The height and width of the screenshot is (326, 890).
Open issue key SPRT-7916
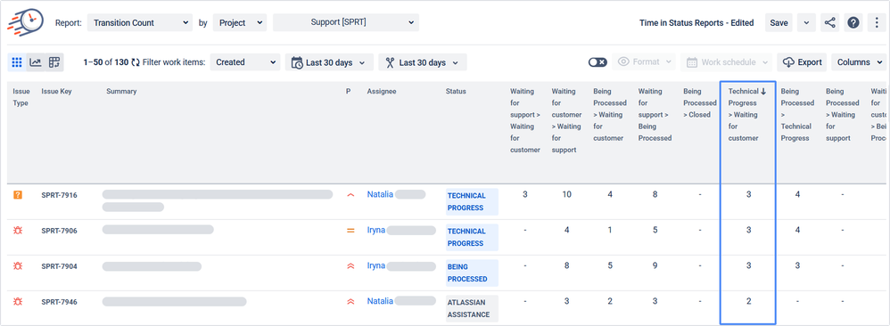tap(59, 195)
